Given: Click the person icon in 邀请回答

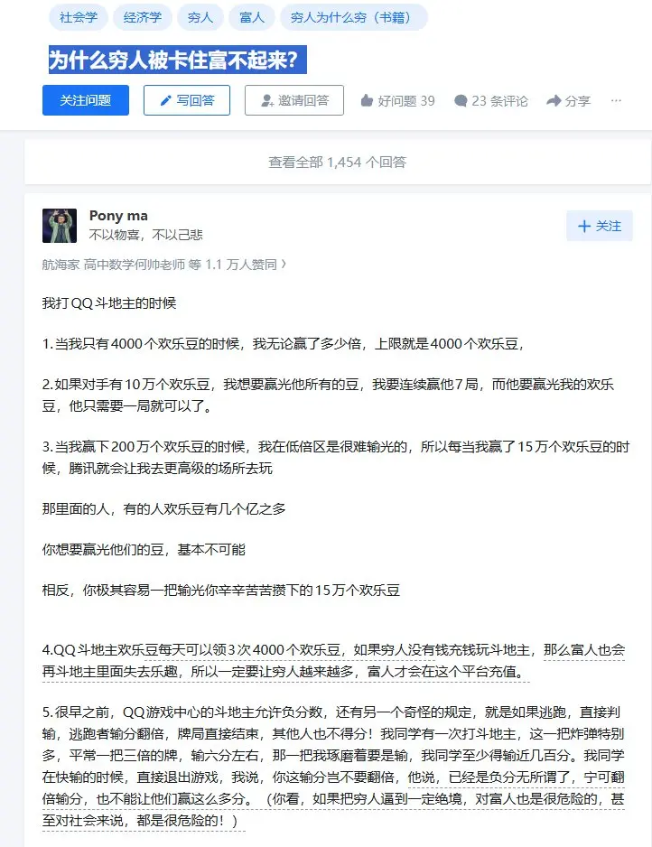Looking at the screenshot, I should (x=267, y=100).
